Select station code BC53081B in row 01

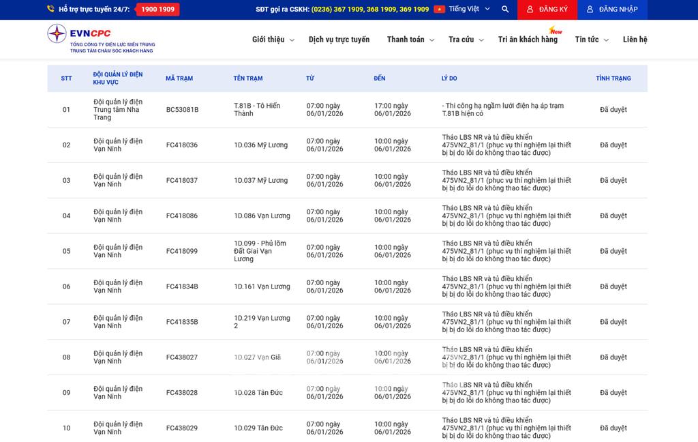point(182,110)
